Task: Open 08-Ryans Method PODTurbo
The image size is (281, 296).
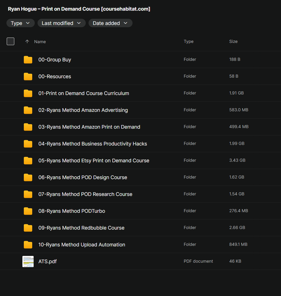Action: point(72,211)
